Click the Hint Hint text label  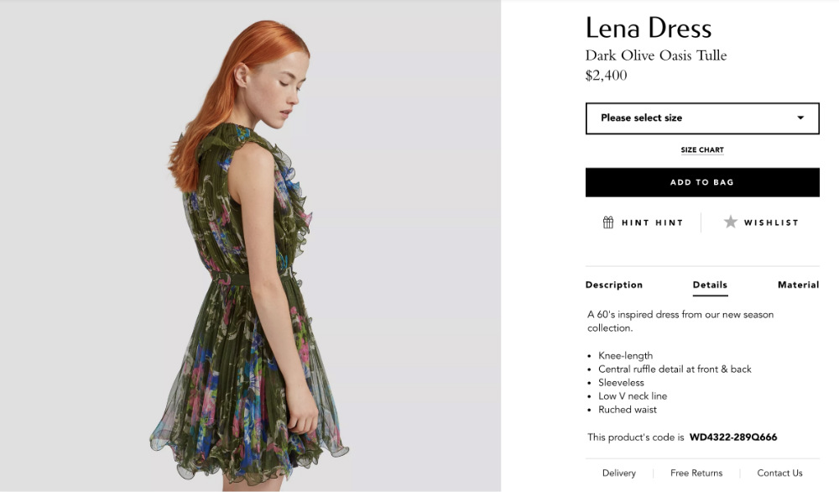[x=652, y=222]
